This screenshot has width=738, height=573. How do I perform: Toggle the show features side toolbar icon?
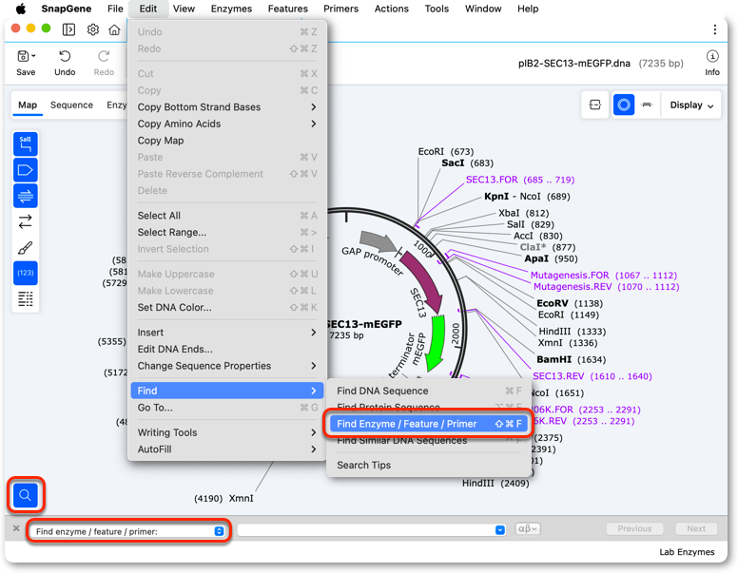pos(26,170)
